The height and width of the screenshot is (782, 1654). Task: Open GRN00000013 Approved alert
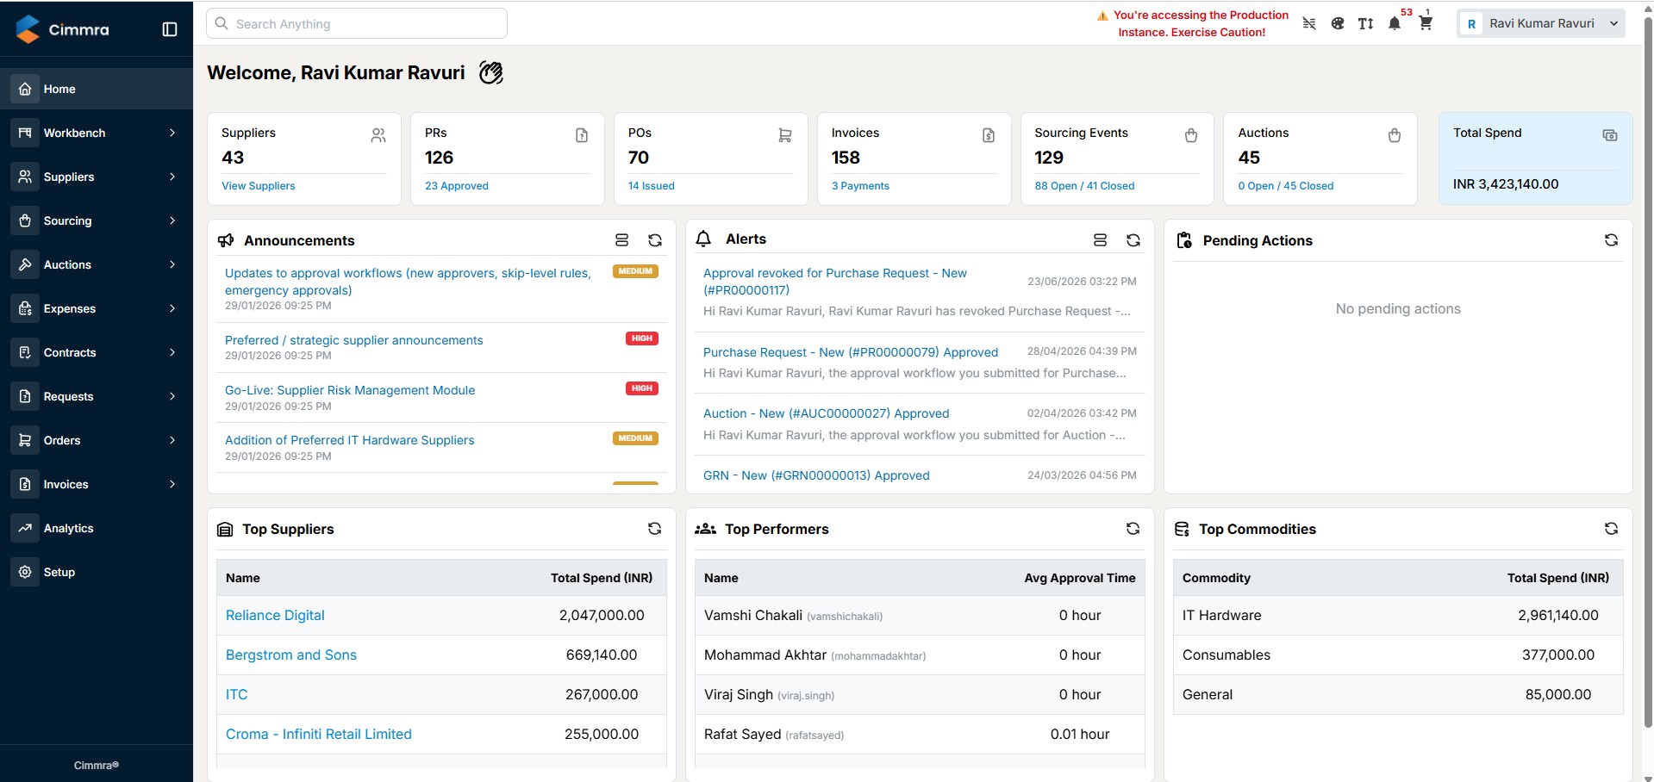(x=816, y=475)
